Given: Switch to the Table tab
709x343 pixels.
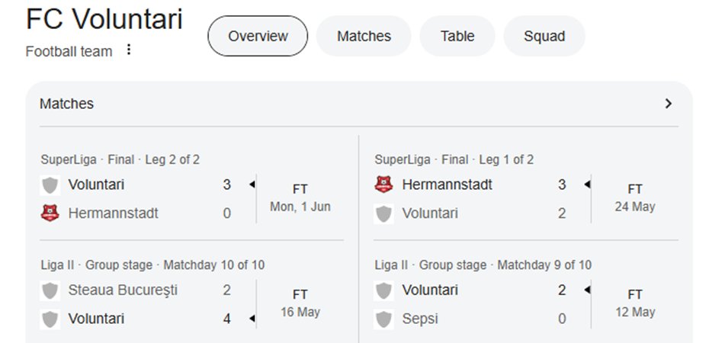Looking at the screenshot, I should pos(457,36).
